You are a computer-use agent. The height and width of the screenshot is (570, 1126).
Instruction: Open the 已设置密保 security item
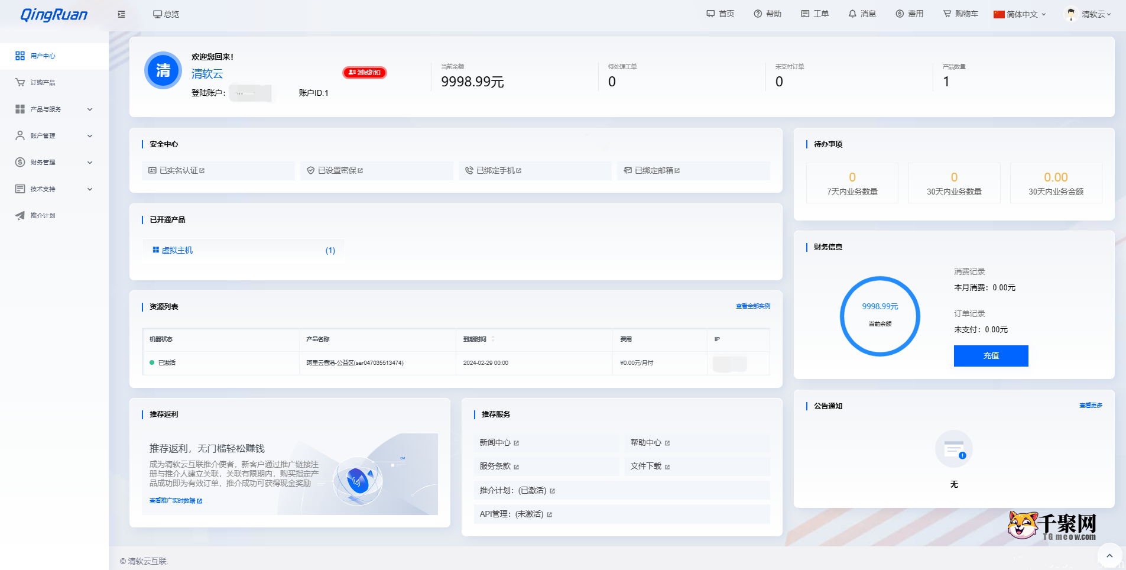point(377,170)
